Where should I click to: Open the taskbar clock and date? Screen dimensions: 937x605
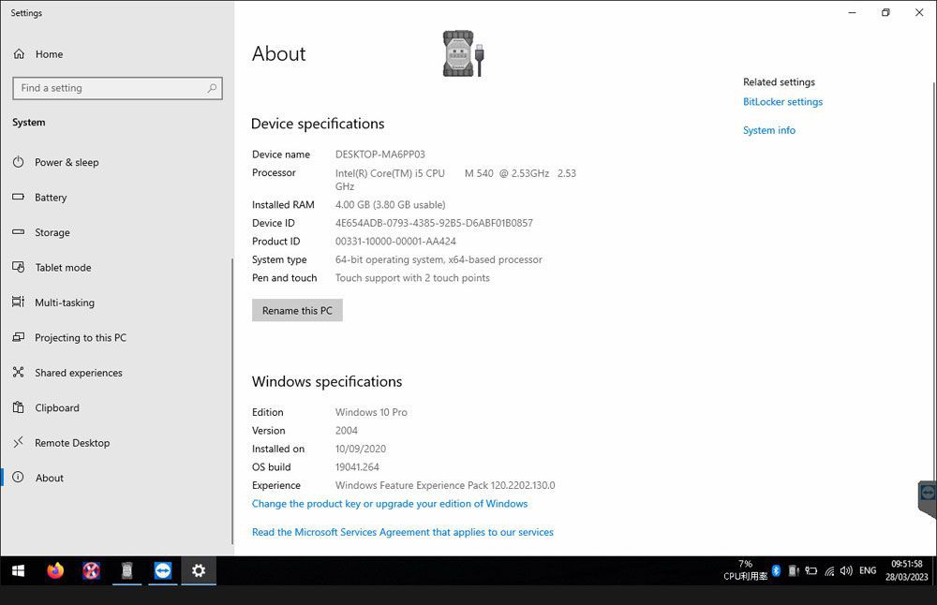pos(906,570)
